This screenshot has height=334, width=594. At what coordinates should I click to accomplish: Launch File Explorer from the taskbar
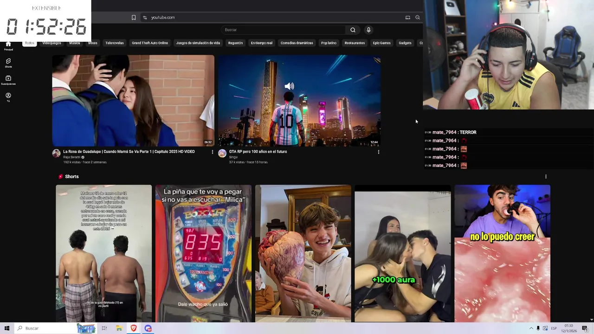[119, 328]
